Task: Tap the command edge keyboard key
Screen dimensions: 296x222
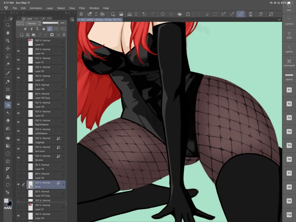Action: coord(289,63)
